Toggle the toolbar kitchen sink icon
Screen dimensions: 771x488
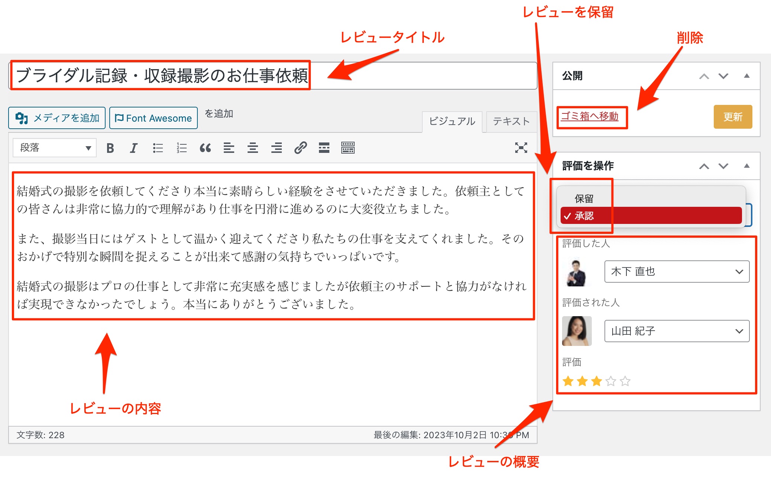pos(348,148)
